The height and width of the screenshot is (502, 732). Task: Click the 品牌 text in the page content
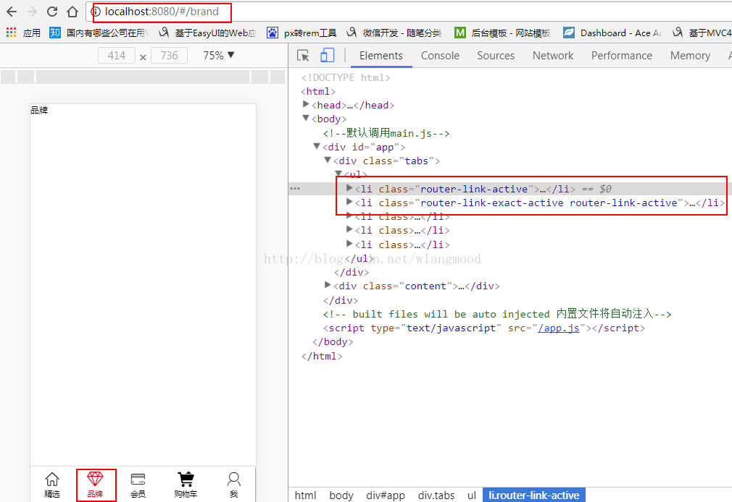pos(39,111)
